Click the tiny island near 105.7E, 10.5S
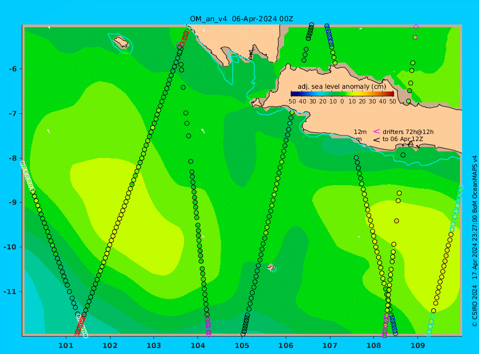 [x=271, y=267]
